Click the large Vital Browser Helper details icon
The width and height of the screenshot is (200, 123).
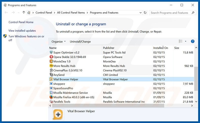(x=58, y=114)
